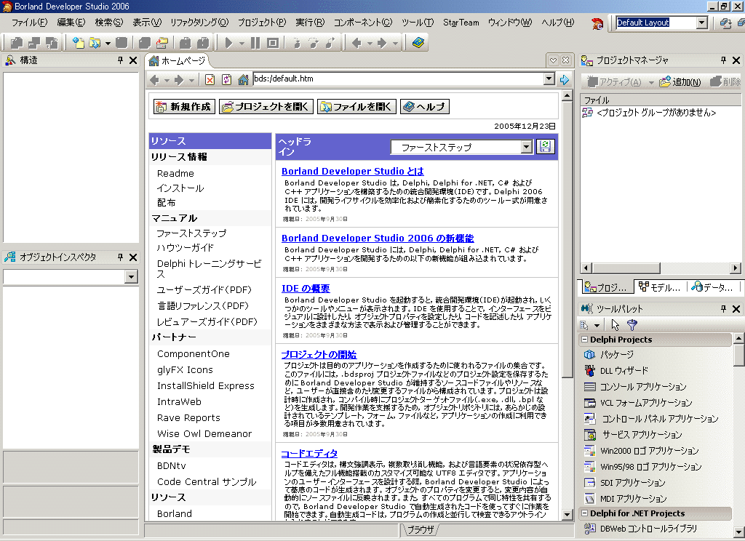Screen dimensions: 745x541
Task: Click the プロジェクトを開く button
Action: pyautogui.click(x=266, y=106)
